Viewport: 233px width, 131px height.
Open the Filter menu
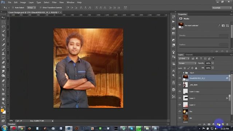click(x=54, y=3)
